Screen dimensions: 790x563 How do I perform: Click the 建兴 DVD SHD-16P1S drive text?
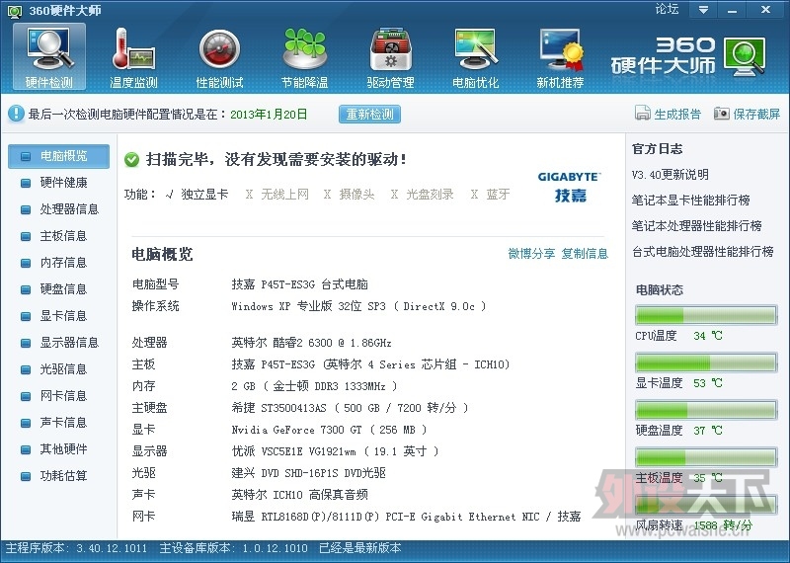(x=308, y=473)
